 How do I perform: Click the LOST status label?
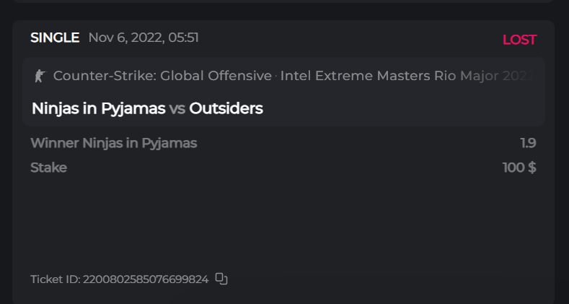pos(519,40)
